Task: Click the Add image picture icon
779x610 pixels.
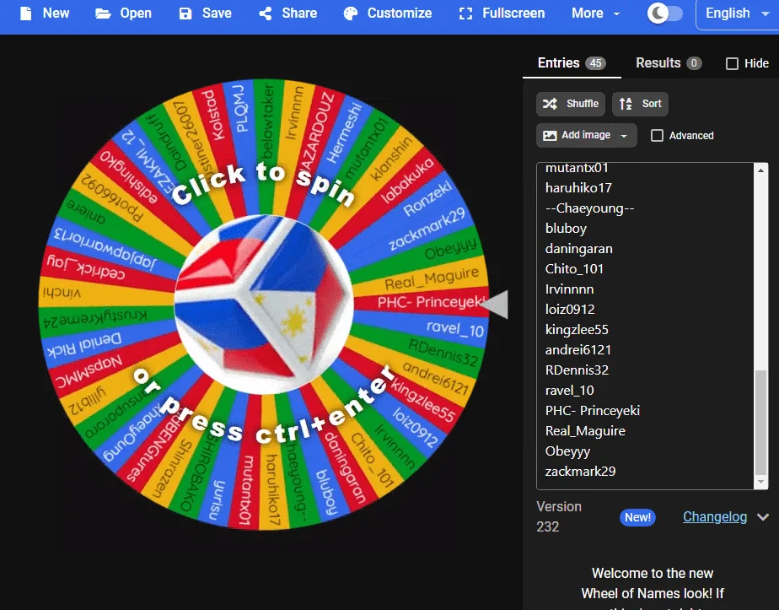Action: click(550, 135)
